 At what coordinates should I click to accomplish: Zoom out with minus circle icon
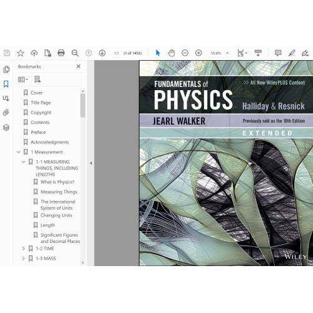pyautogui.click(x=185, y=53)
